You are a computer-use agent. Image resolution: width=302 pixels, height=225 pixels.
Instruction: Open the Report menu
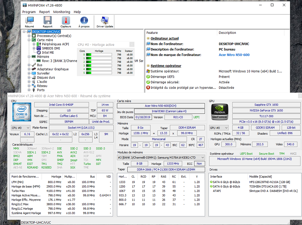pyautogui.click(x=44, y=12)
